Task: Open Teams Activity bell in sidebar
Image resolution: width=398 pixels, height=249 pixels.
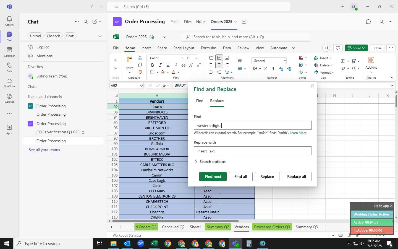Action: 9,21
